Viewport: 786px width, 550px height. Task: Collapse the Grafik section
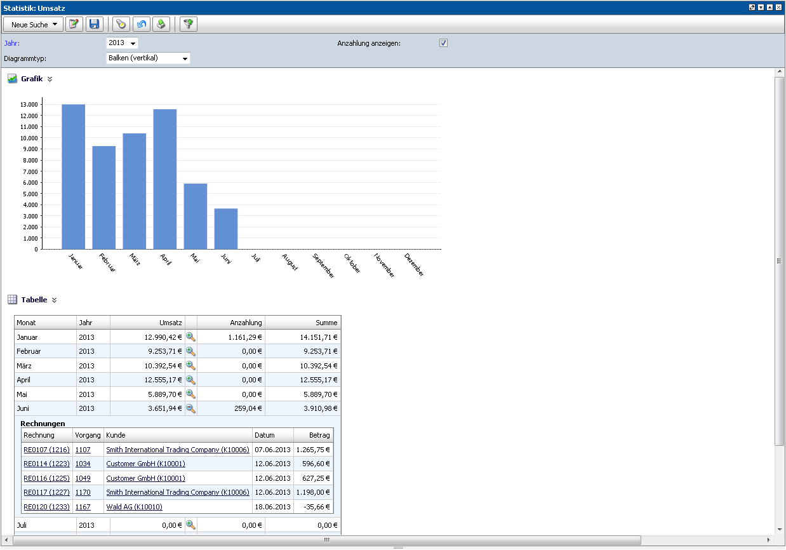[x=50, y=79]
